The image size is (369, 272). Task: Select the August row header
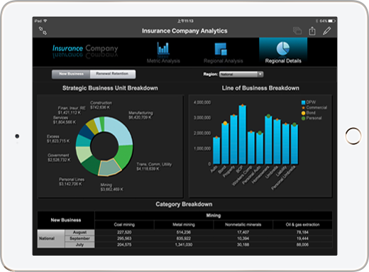pyautogui.click(x=79, y=232)
